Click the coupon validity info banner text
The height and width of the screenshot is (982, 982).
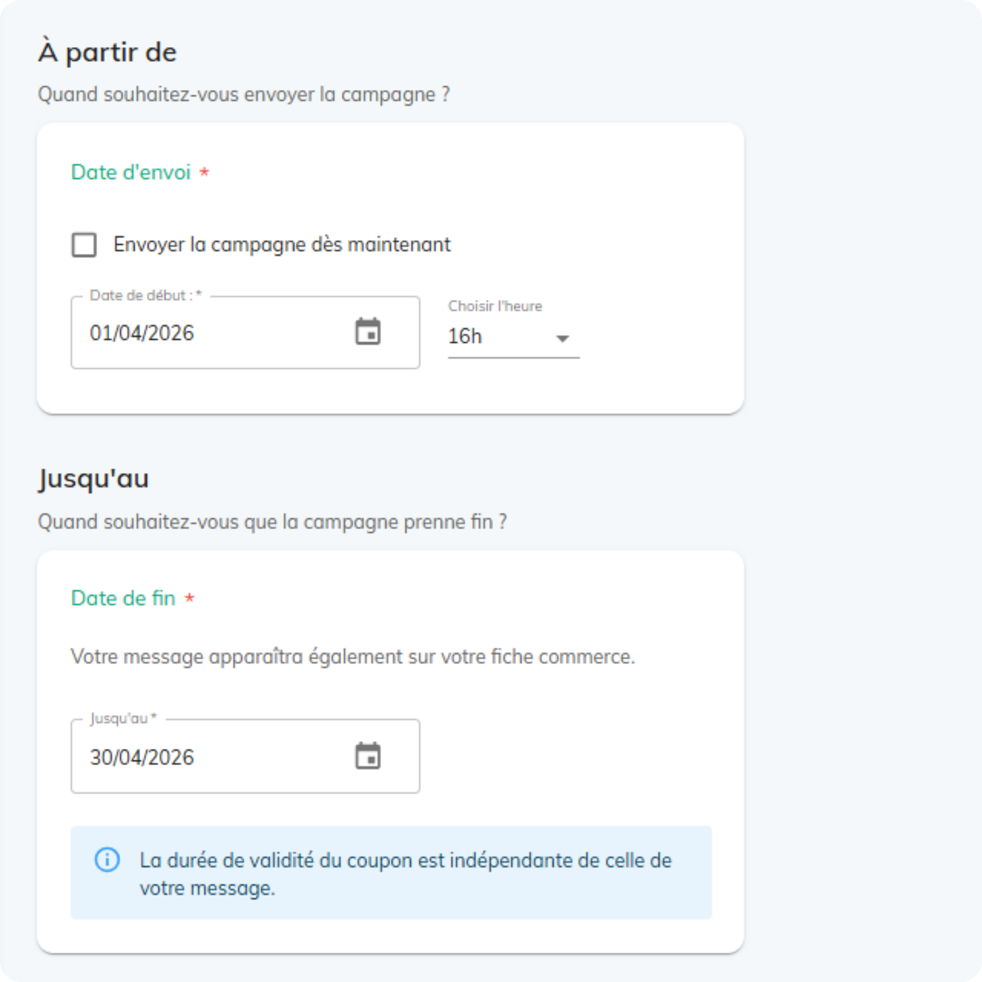click(x=405, y=874)
